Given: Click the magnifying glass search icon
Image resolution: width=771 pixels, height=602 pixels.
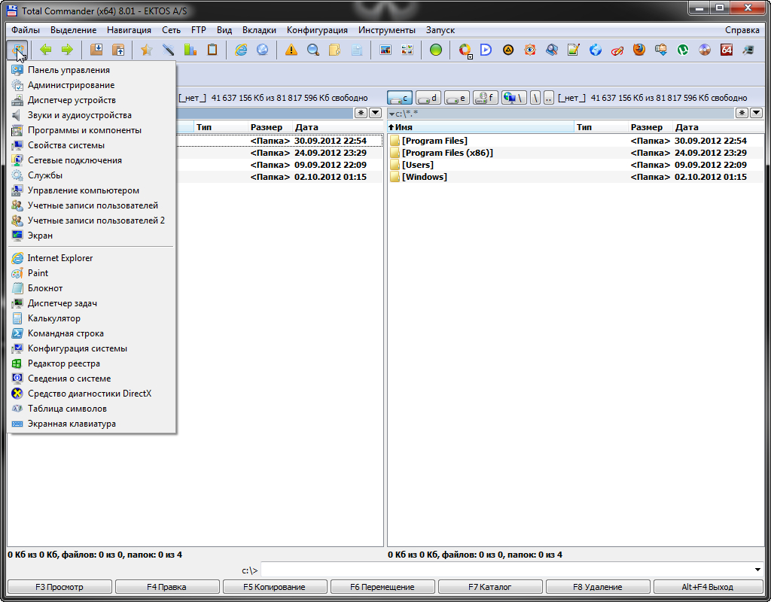Looking at the screenshot, I should 312,50.
